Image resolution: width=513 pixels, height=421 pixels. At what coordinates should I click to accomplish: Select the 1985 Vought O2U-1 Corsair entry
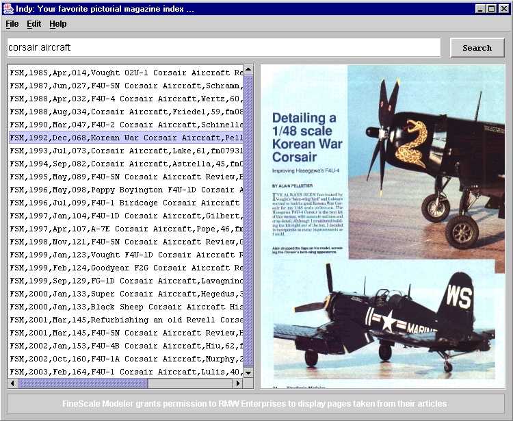click(x=126, y=73)
